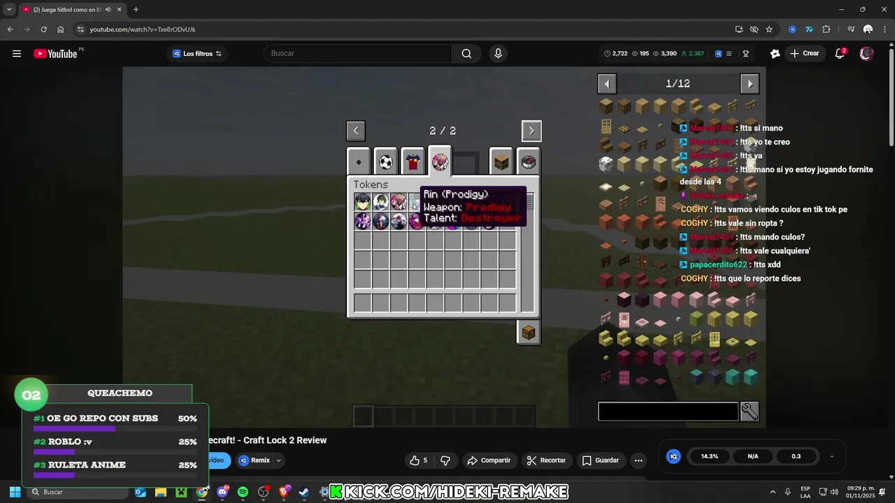Viewport: 895px width, 503px height.
Task: Click the Crear create button
Action: coord(804,54)
